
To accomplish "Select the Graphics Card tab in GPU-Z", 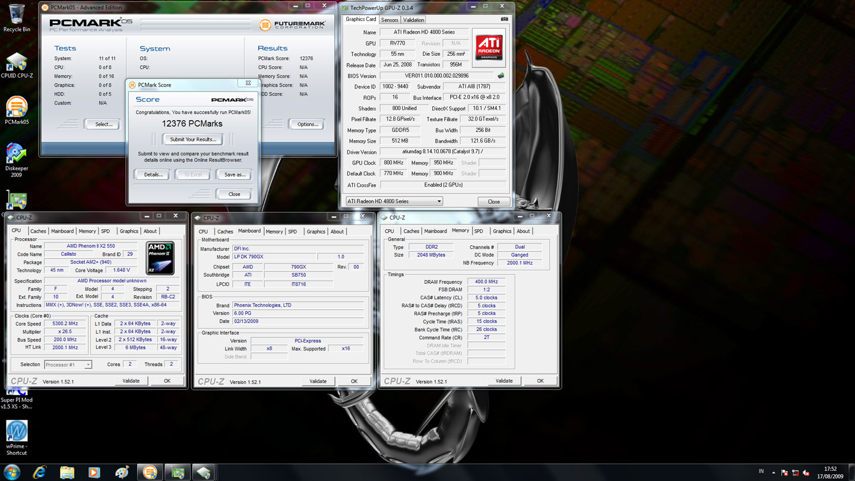I will pyautogui.click(x=361, y=19).
